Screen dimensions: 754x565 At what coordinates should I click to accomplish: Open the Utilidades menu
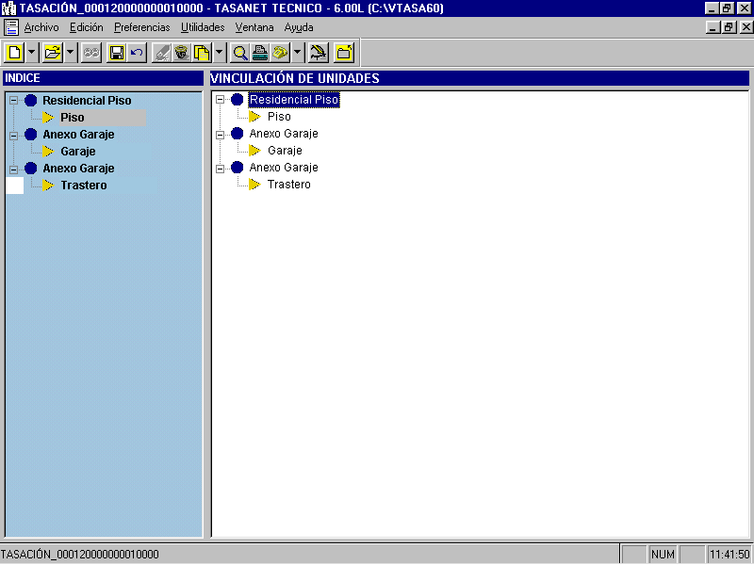203,27
